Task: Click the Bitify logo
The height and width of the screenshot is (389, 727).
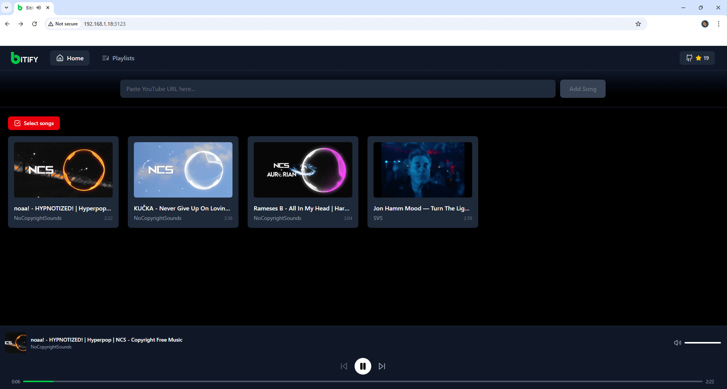Action: tap(24, 58)
